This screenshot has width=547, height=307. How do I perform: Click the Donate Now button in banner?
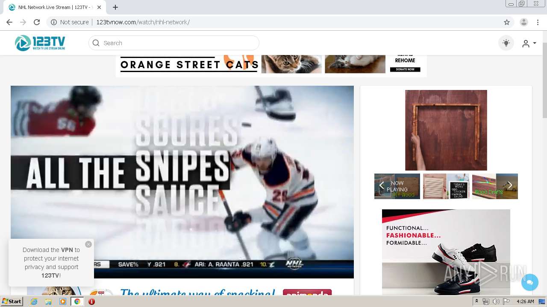pyautogui.click(x=405, y=70)
